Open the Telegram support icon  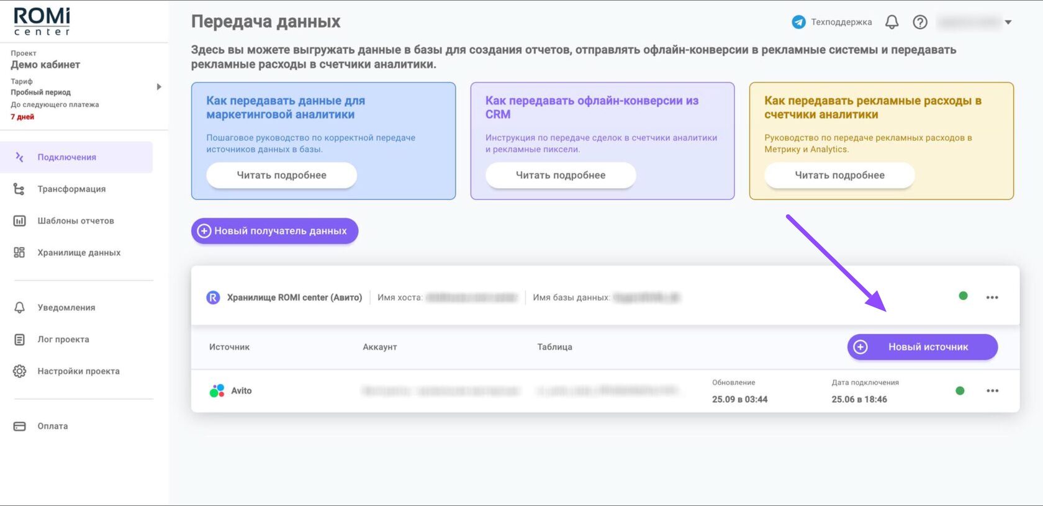(798, 22)
